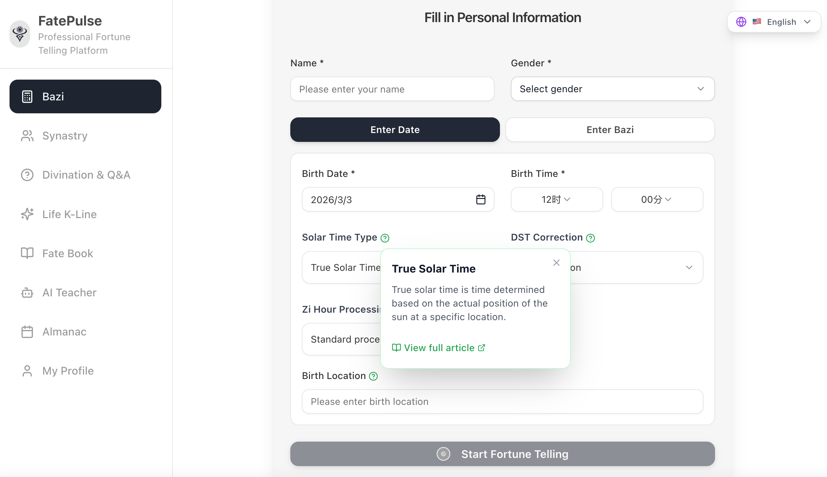This screenshot has height=477, width=827.
Task: Select the Enter Date tab
Action: [395, 130]
